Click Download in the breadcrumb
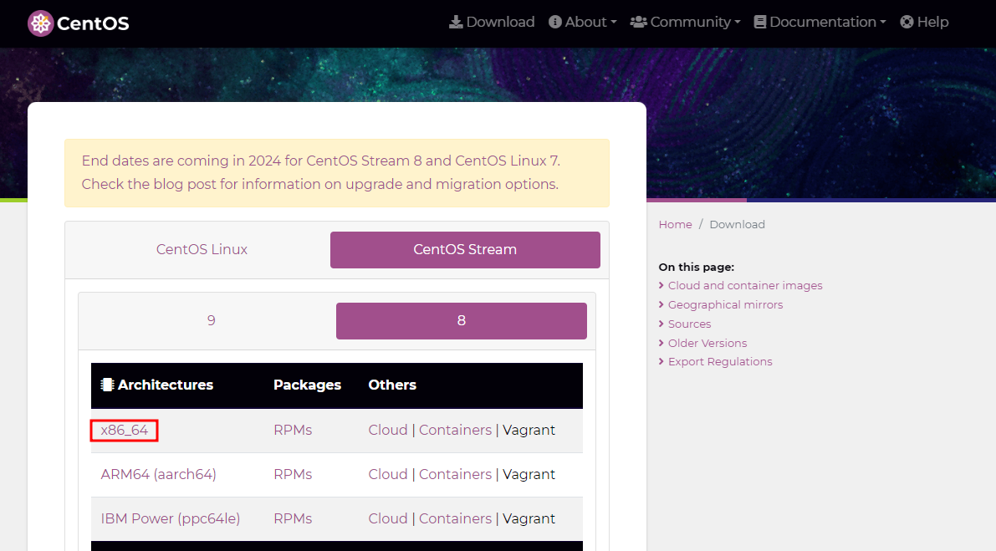The width and height of the screenshot is (996, 551). tap(737, 225)
